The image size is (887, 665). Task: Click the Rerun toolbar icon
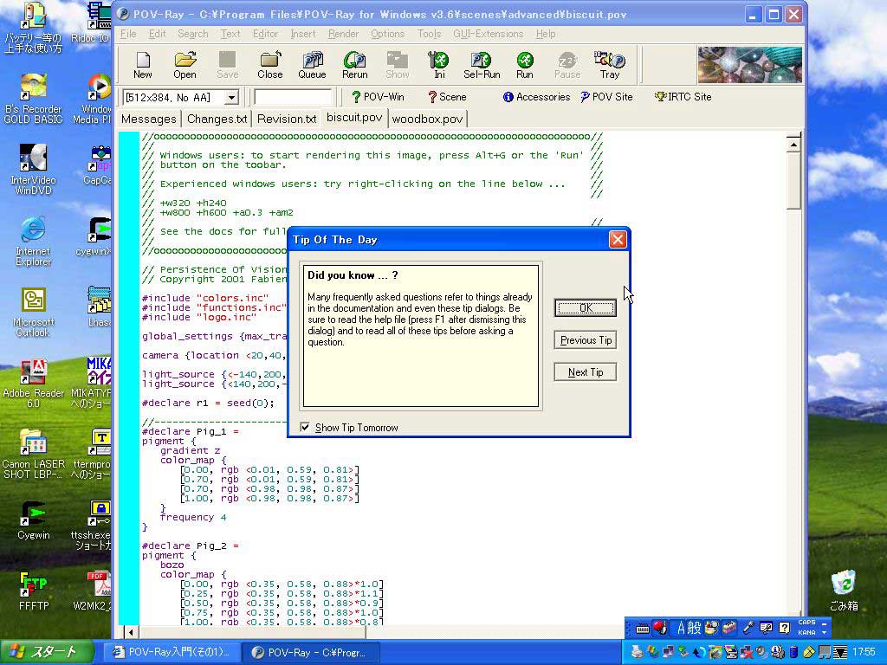coord(354,65)
